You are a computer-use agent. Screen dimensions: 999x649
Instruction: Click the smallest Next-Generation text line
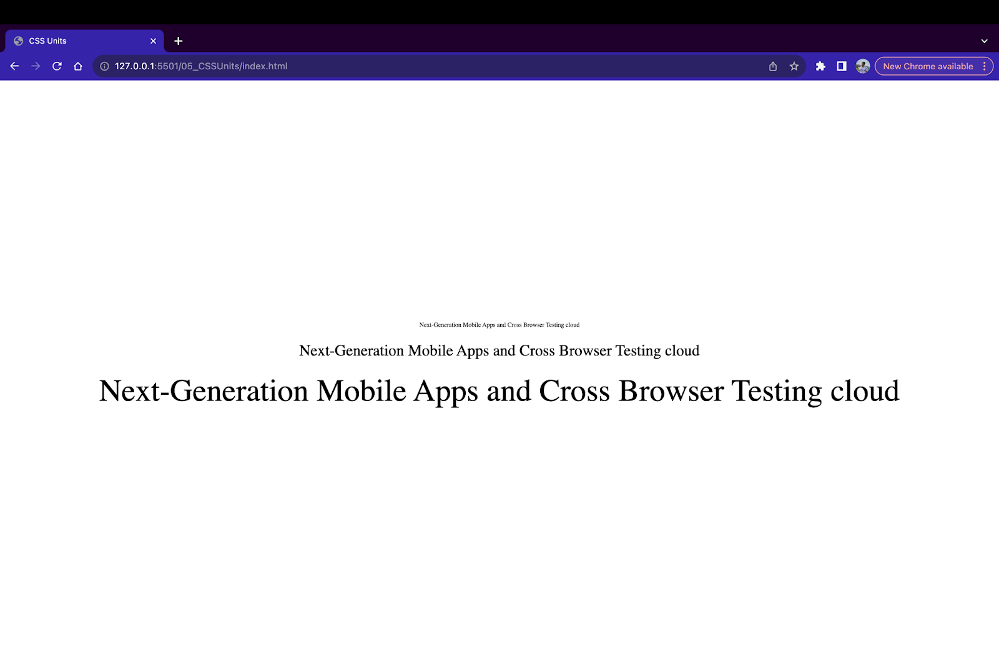[499, 325]
